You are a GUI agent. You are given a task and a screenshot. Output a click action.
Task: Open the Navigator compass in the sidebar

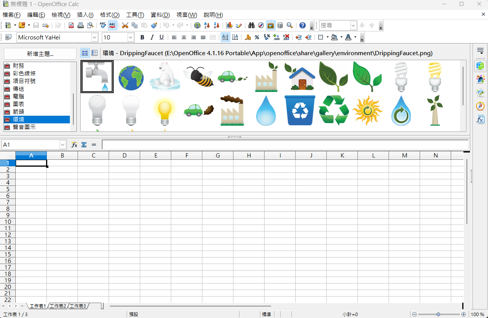pyautogui.click(x=480, y=106)
